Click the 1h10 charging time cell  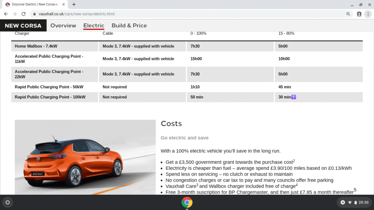230,87
